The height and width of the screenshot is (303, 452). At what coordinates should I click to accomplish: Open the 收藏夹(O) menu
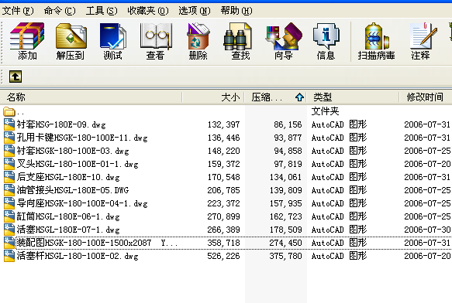click(x=148, y=11)
